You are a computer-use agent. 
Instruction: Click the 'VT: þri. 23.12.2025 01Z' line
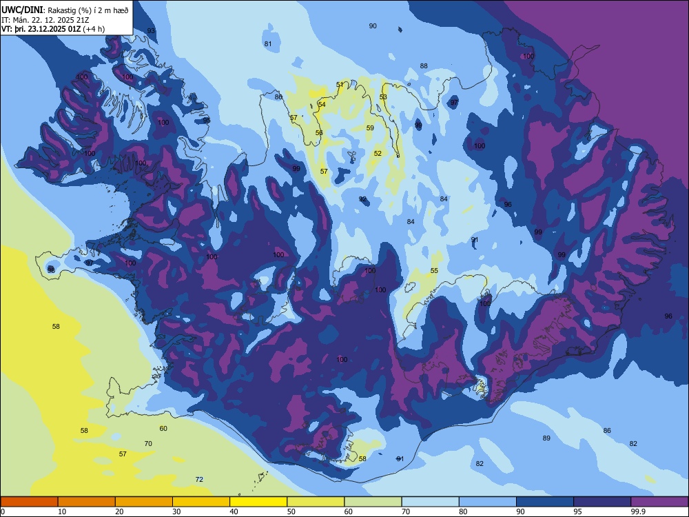click(x=41, y=29)
